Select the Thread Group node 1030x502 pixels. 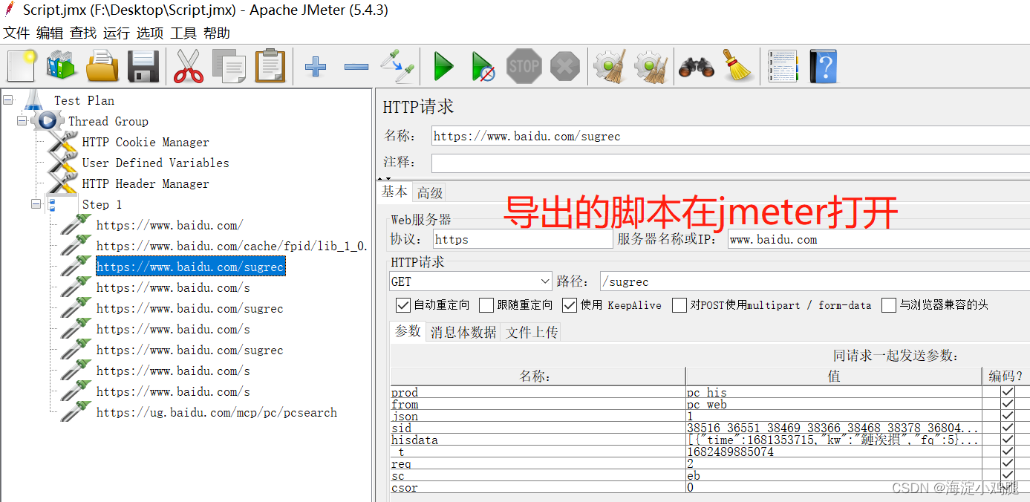(x=108, y=121)
